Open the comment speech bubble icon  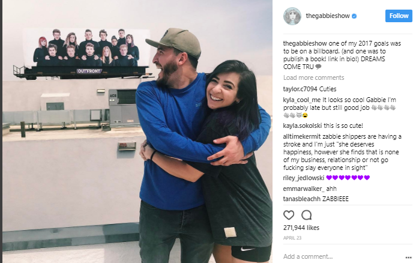(307, 215)
